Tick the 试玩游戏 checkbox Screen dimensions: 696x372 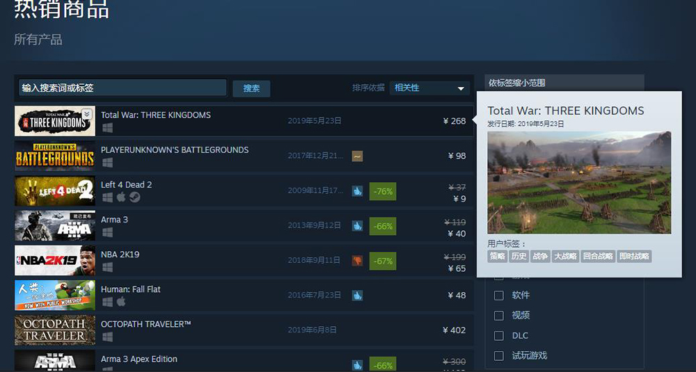499,355
